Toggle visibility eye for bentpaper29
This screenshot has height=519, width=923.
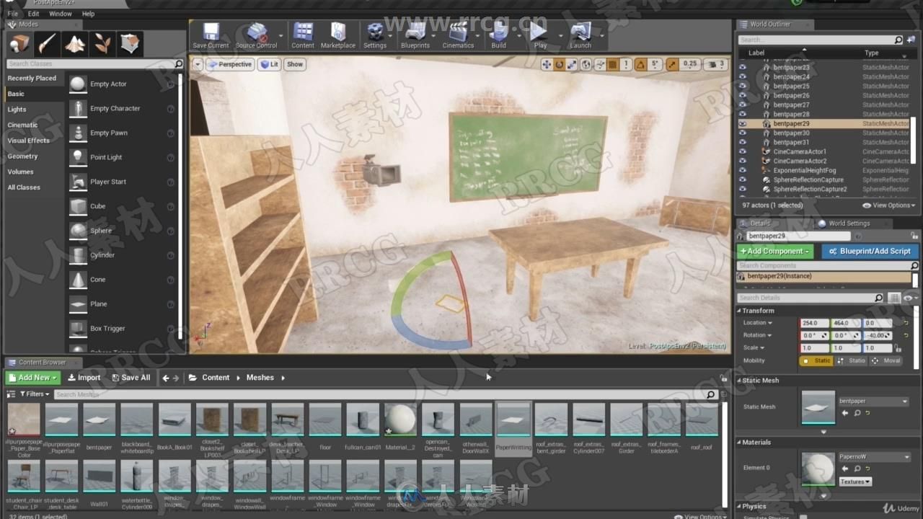742,124
